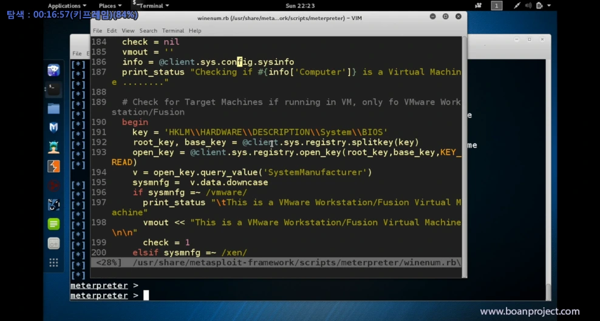
Task: Open the Sun 22:23 clock calendar
Action: [x=300, y=5]
